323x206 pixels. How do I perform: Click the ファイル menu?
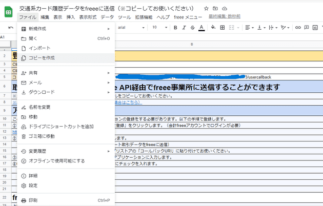[28, 17]
